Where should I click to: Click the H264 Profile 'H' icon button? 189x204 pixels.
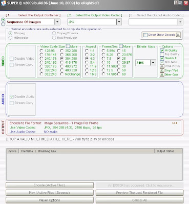tap(162, 66)
